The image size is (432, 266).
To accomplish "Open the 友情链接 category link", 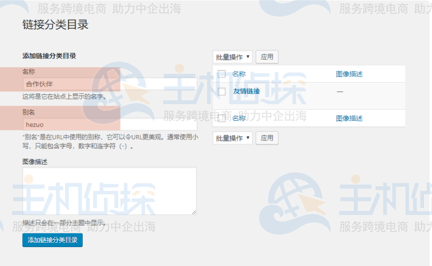I will tap(246, 91).
